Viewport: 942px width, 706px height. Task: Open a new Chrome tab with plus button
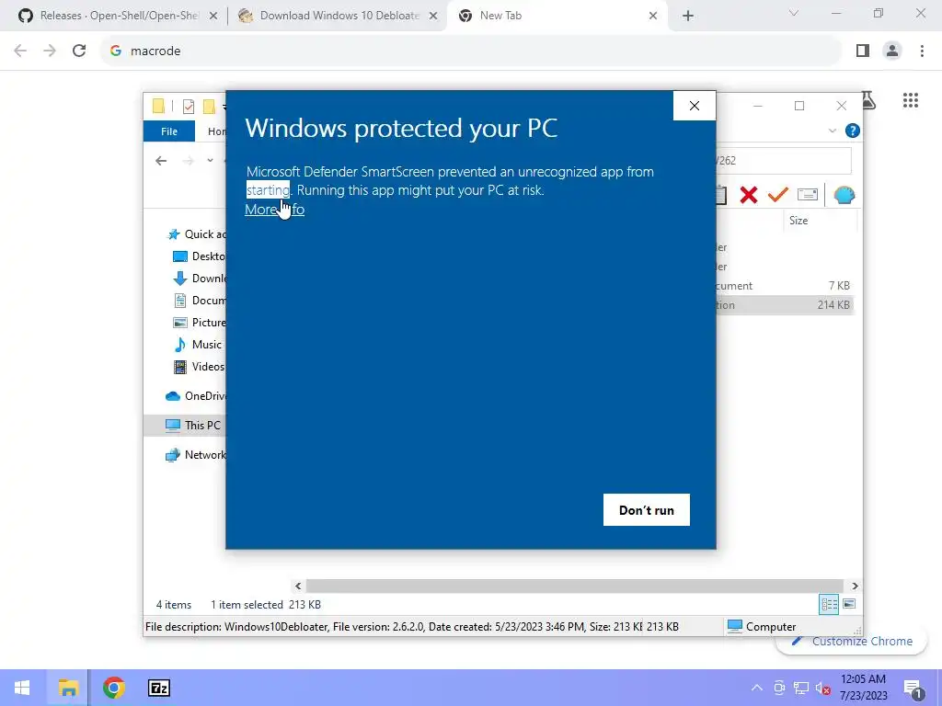point(688,17)
